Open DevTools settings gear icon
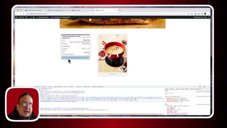This screenshot has width=227, height=128. click(204, 87)
